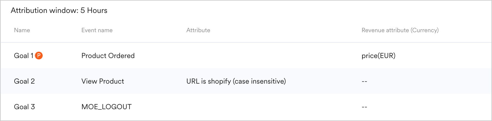Click the View Product event name
The image size is (492, 121).
103,81
